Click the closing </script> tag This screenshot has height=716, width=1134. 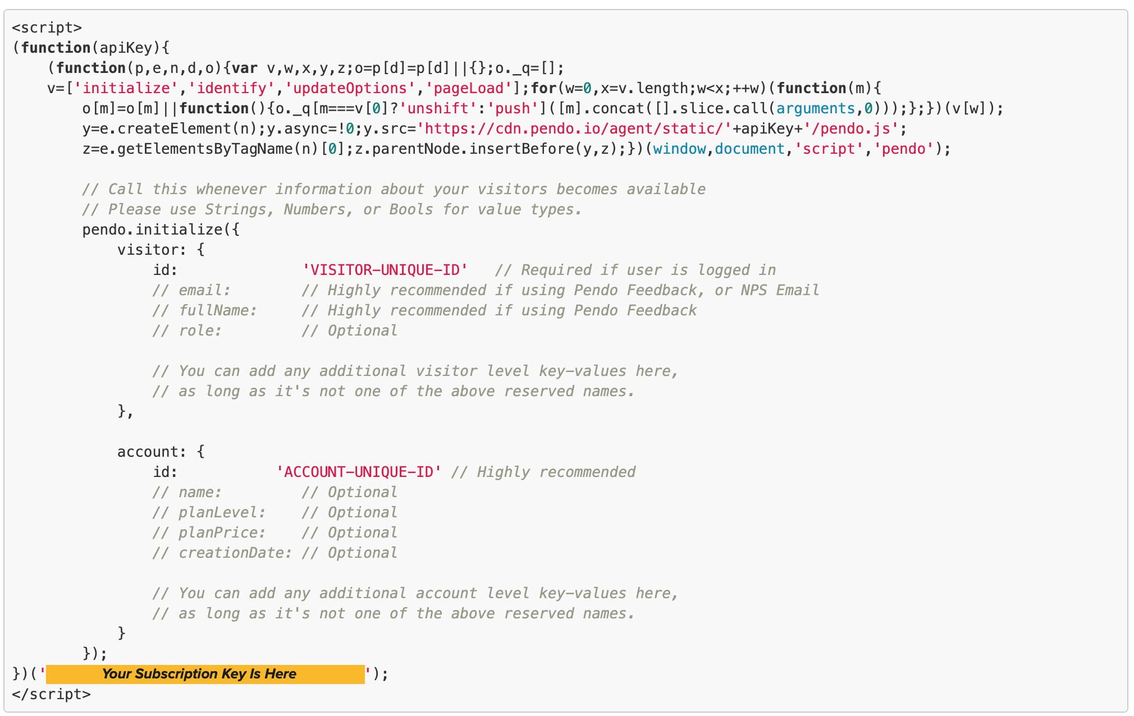pyautogui.click(x=51, y=694)
